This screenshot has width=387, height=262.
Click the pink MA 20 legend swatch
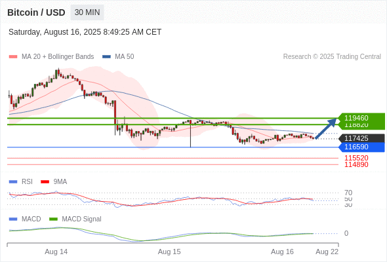(x=13, y=57)
